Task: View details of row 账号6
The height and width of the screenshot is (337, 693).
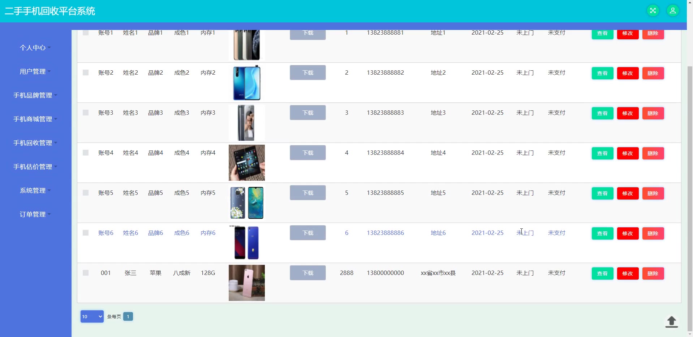Action: (x=602, y=233)
